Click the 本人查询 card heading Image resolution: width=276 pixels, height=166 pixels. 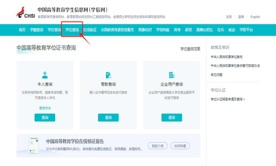pos(45,84)
